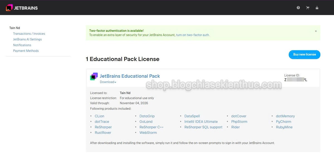The width and height of the screenshot is (334, 155).
Task: Click the 'November 04, 2026' valid-through date
Action: click(x=134, y=103)
